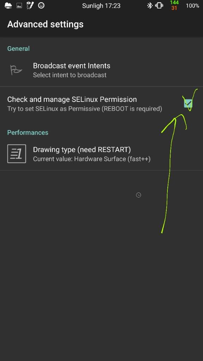Screen dimensions: 203x361
Task: Uncheck the SELinux Permission checkbox
Action: (x=188, y=104)
